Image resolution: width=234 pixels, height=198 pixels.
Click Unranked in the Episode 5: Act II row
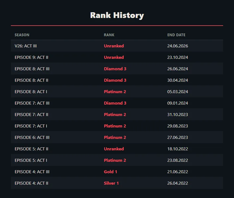114,149
